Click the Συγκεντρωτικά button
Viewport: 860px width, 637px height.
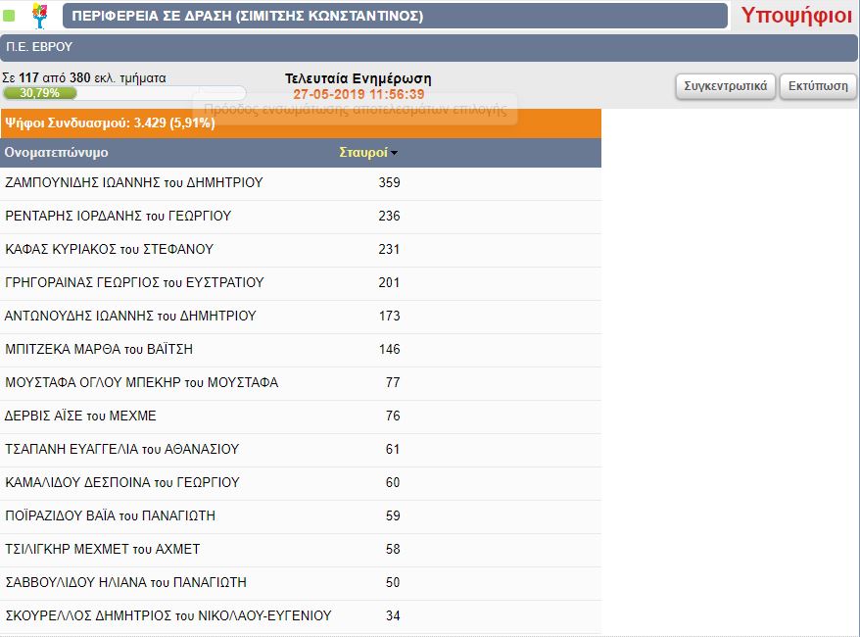click(x=726, y=86)
